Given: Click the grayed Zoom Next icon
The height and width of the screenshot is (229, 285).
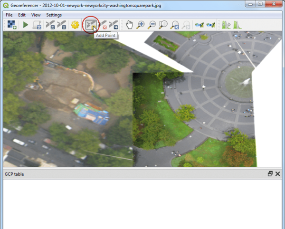Looking at the screenshot, I should tap(186, 25).
